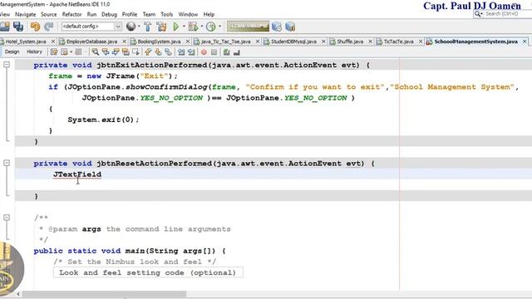The image size is (532, 299).
Task: Switch to Design view
Action: click(x=12, y=51)
